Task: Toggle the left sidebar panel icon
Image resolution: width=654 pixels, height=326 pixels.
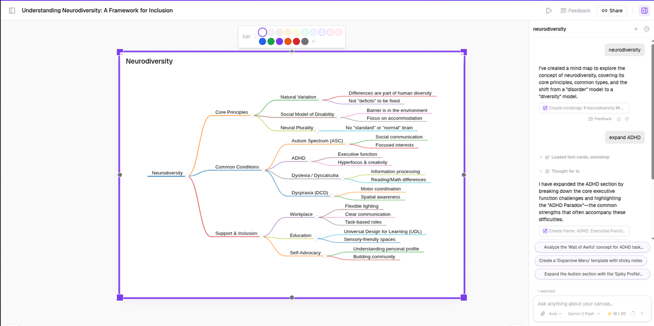Action: (12, 10)
